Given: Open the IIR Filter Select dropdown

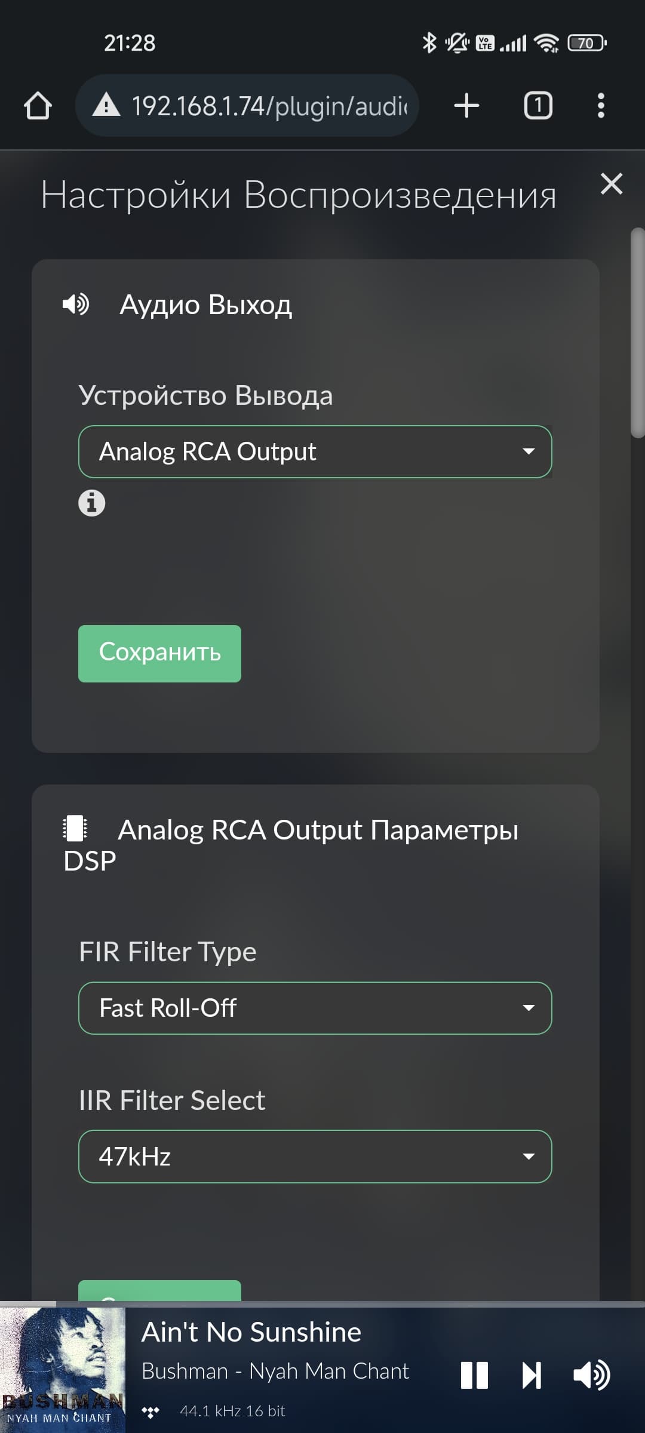Looking at the screenshot, I should [x=315, y=1157].
